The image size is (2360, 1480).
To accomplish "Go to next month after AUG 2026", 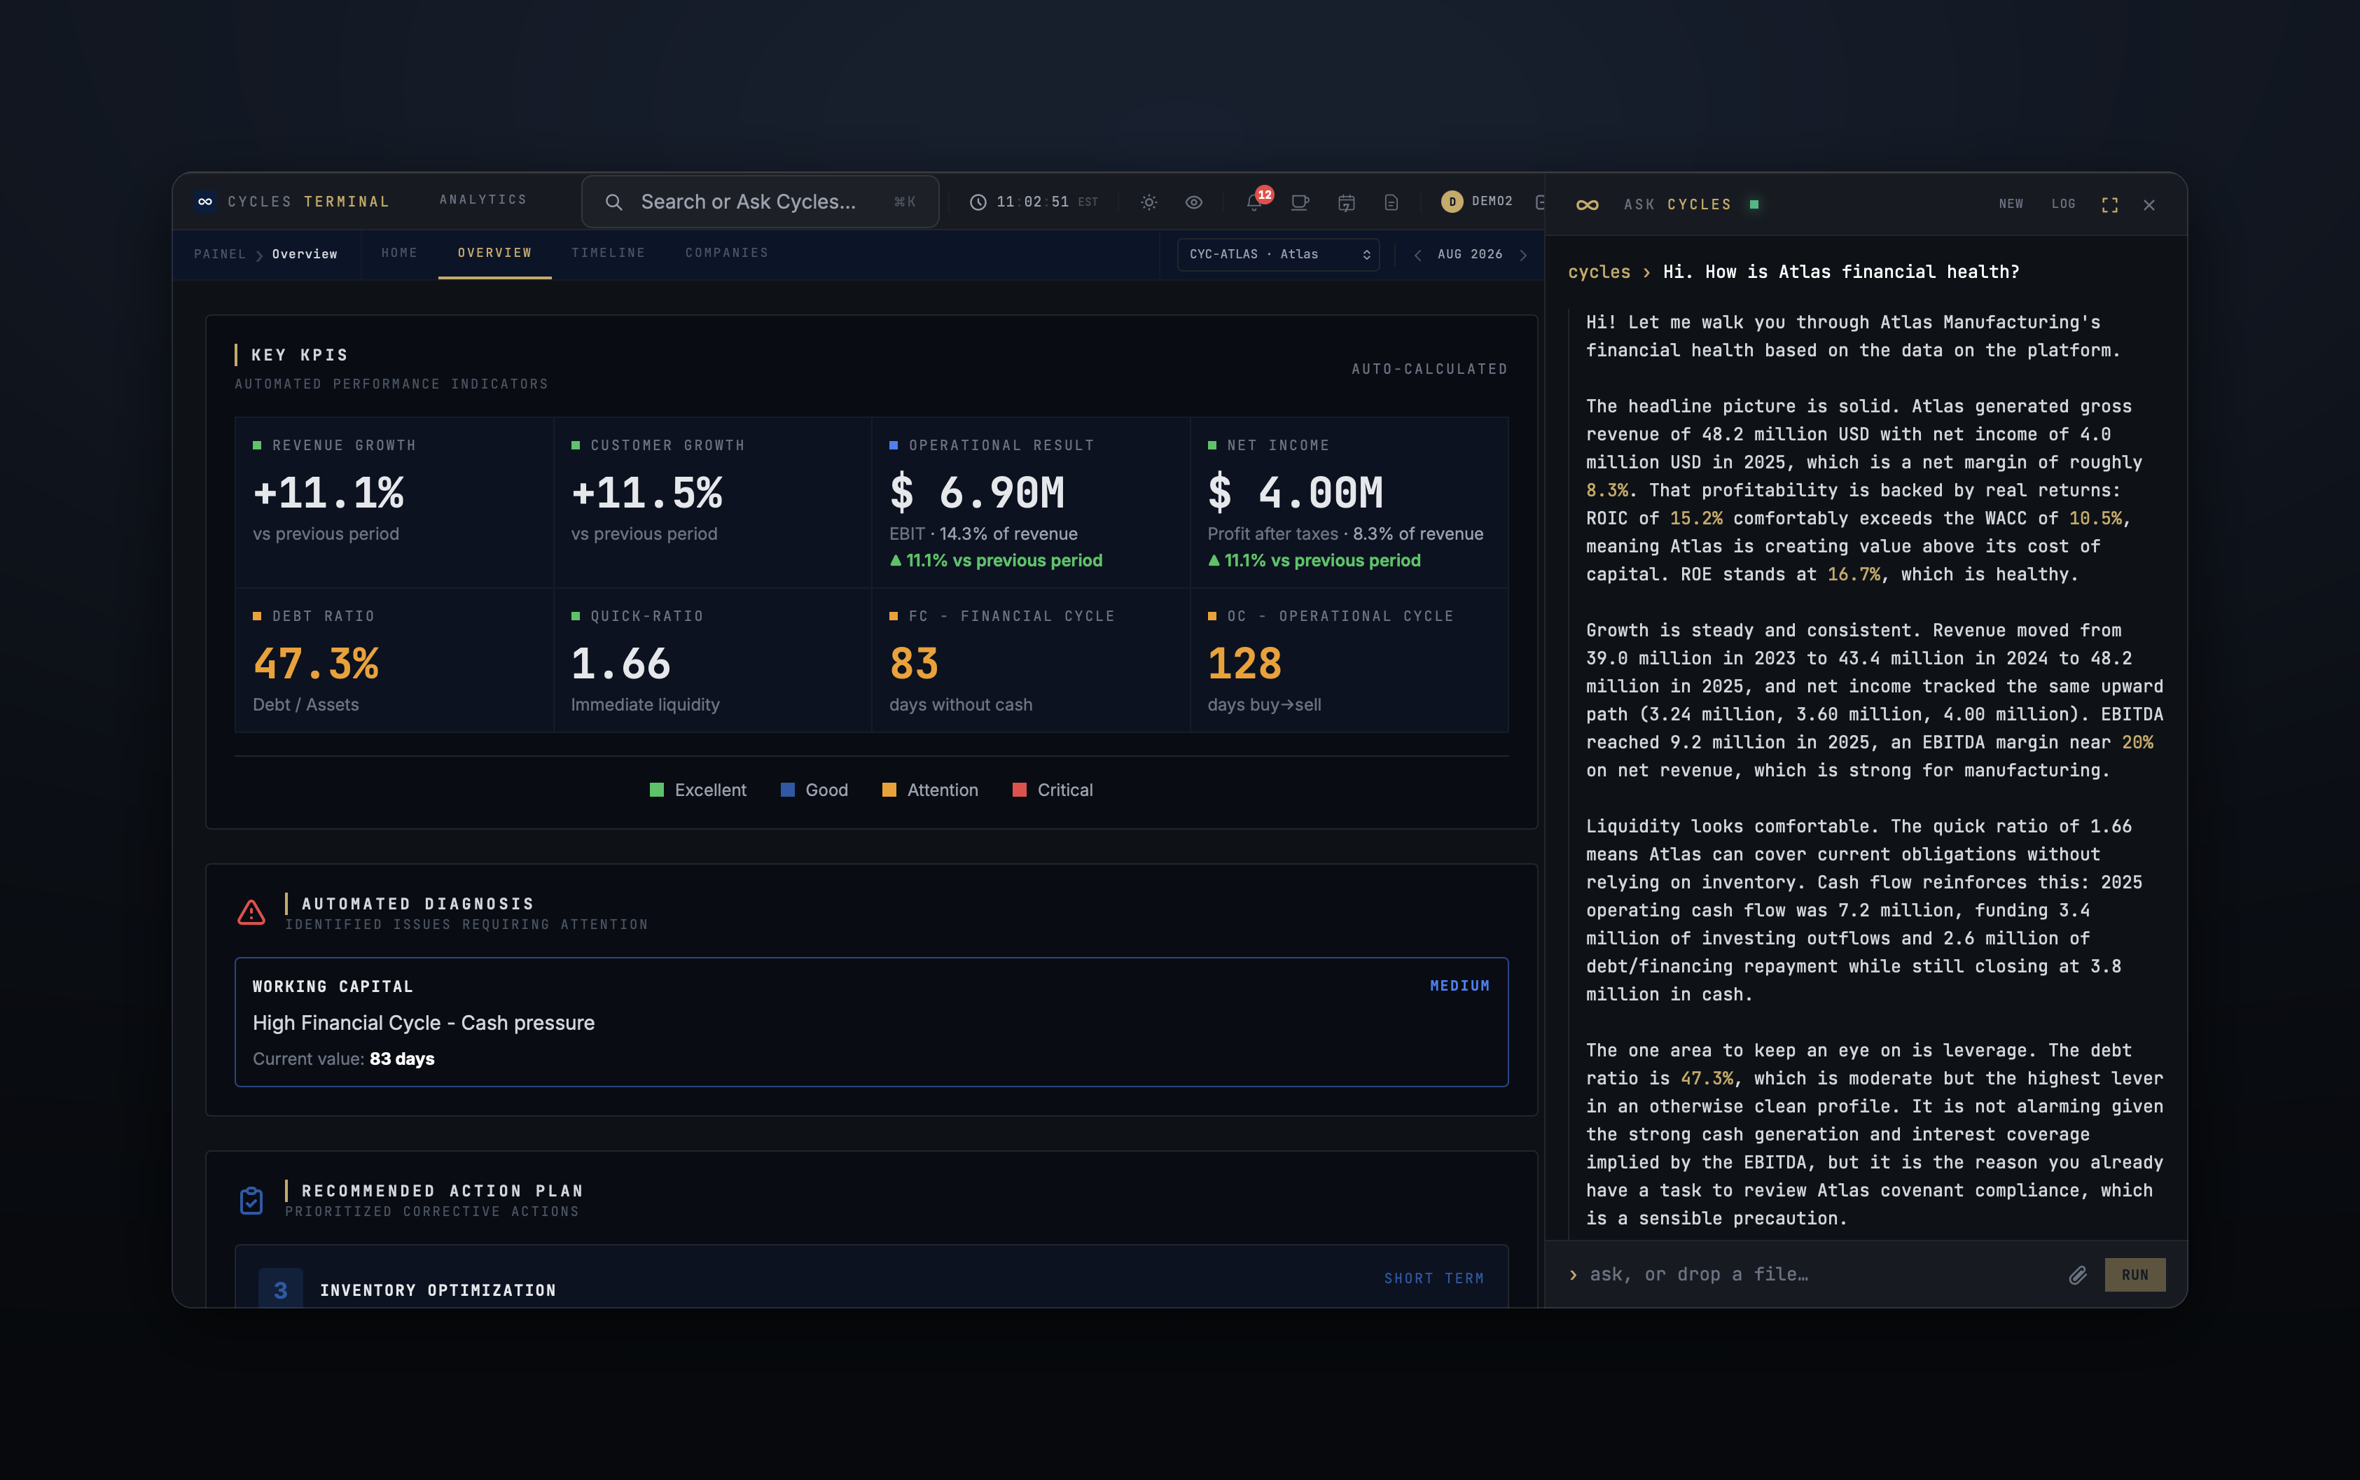I will point(1523,255).
